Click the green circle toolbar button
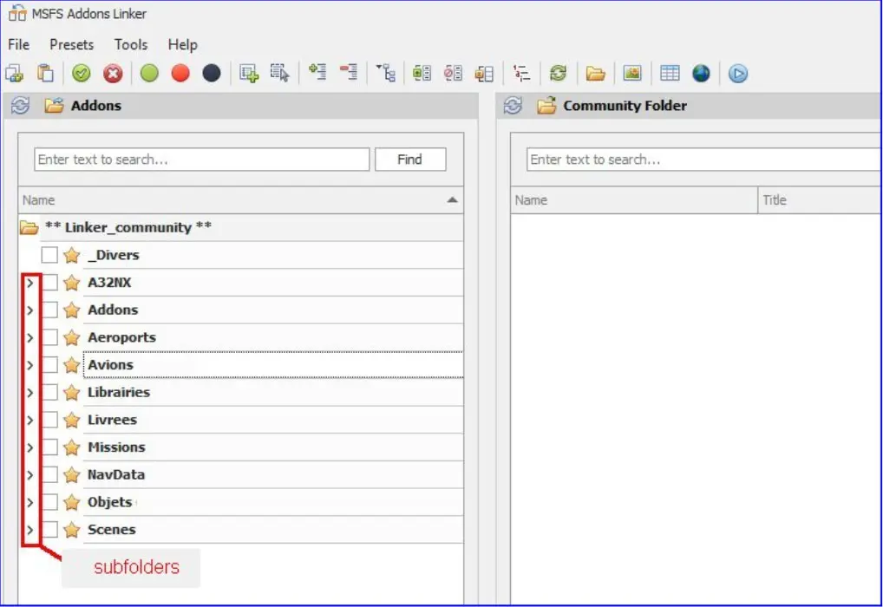This screenshot has height=607, width=883. tap(149, 73)
